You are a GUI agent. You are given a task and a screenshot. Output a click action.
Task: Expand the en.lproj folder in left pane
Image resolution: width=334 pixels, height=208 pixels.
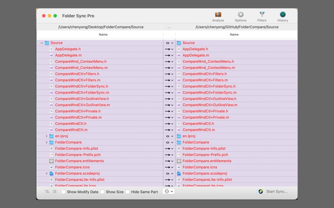pos(46,136)
